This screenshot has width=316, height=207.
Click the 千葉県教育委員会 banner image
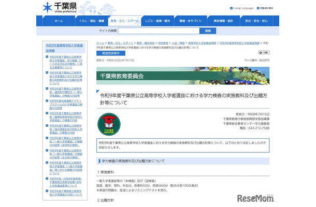pos(183,76)
